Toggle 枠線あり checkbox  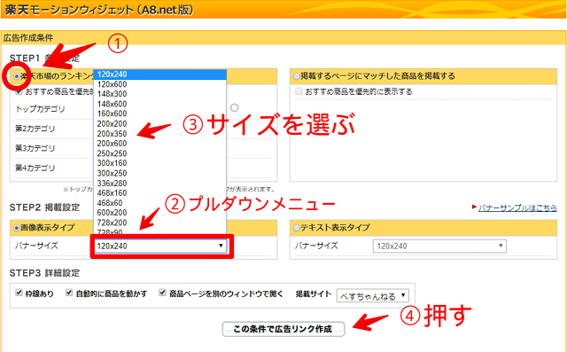click(x=19, y=293)
